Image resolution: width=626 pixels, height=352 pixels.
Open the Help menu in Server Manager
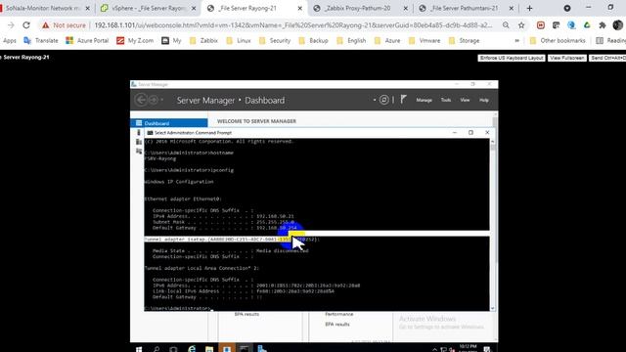[484, 100]
